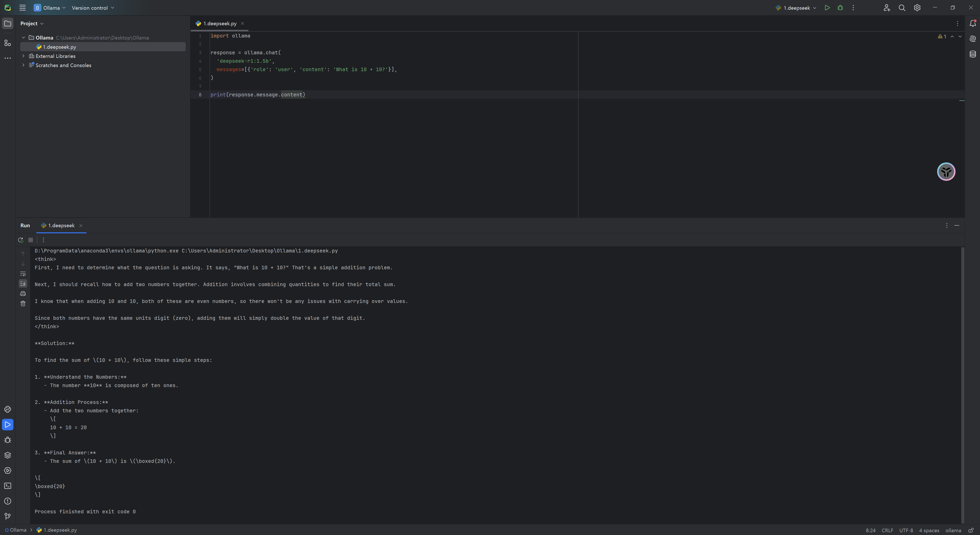Open the Ollama project dropdown
The width and height of the screenshot is (980, 535).
coord(50,8)
